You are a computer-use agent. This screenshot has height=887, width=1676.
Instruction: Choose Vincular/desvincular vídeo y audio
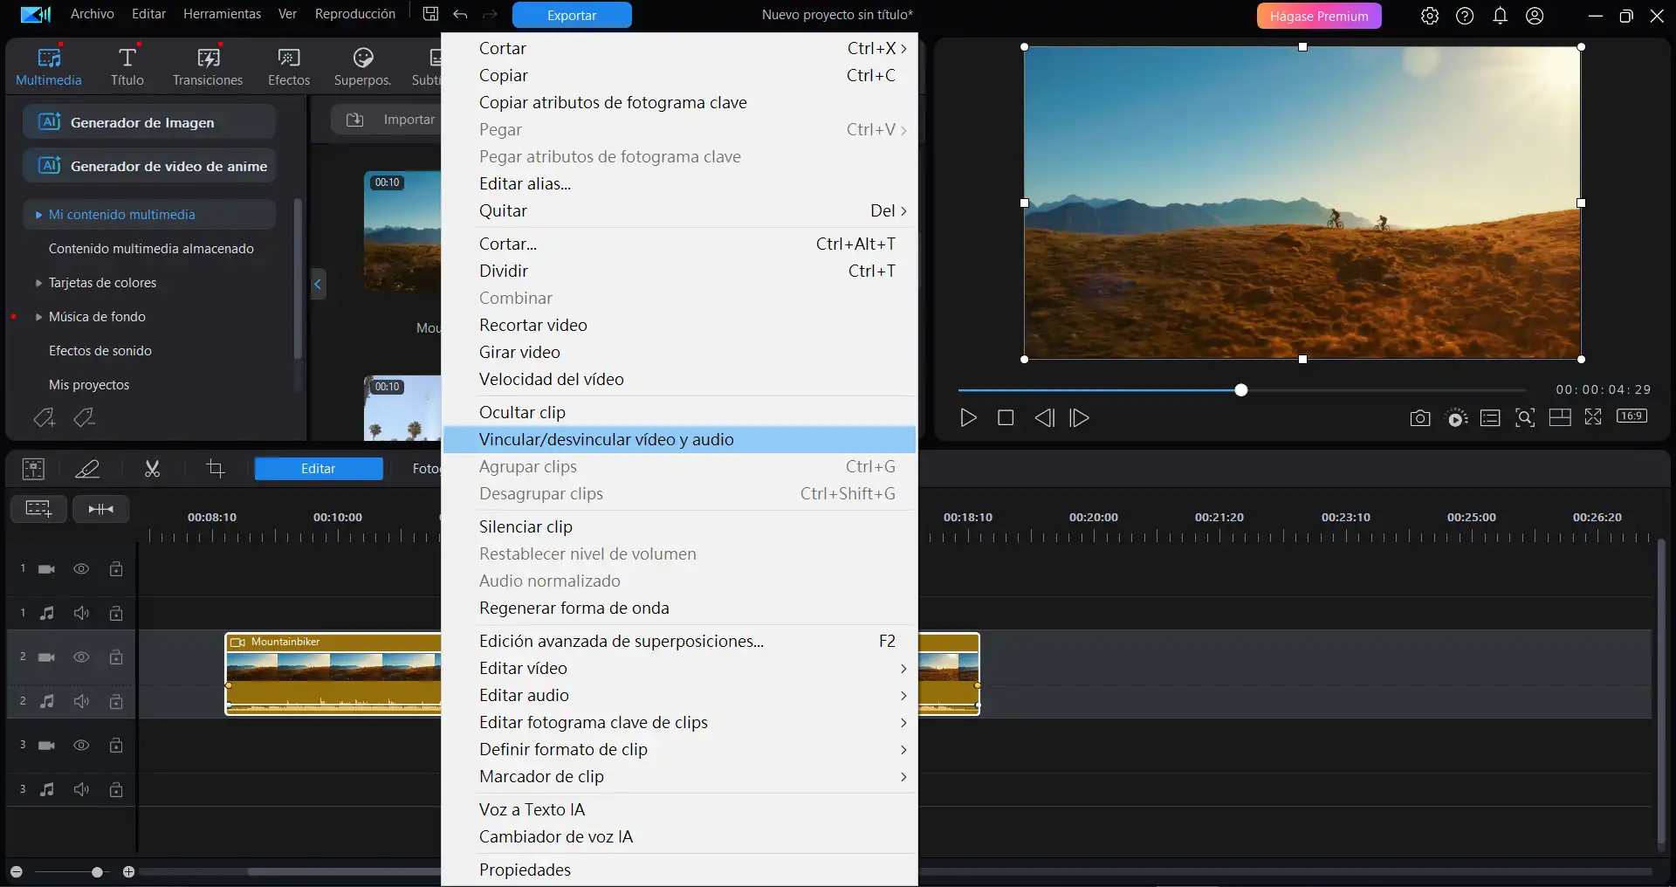point(606,439)
